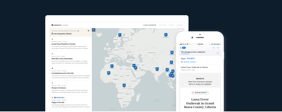The width and height of the screenshot is (282, 112).
Task: Click the Insights logo
Action: coord(57,25)
